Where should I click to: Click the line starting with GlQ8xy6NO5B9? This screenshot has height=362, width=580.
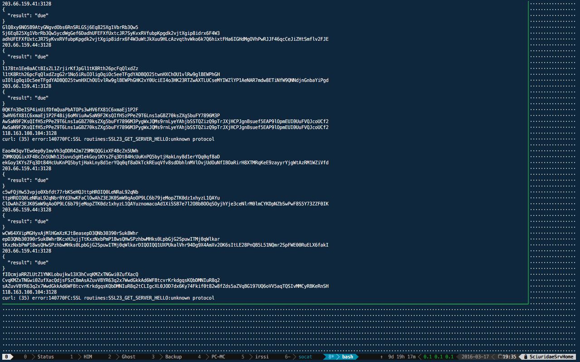pyautogui.click(x=70, y=27)
